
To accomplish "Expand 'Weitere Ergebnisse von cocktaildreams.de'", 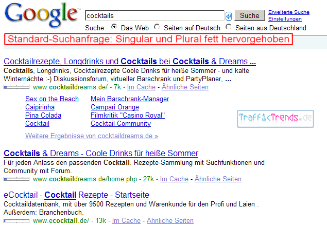I will click(x=92, y=136).
